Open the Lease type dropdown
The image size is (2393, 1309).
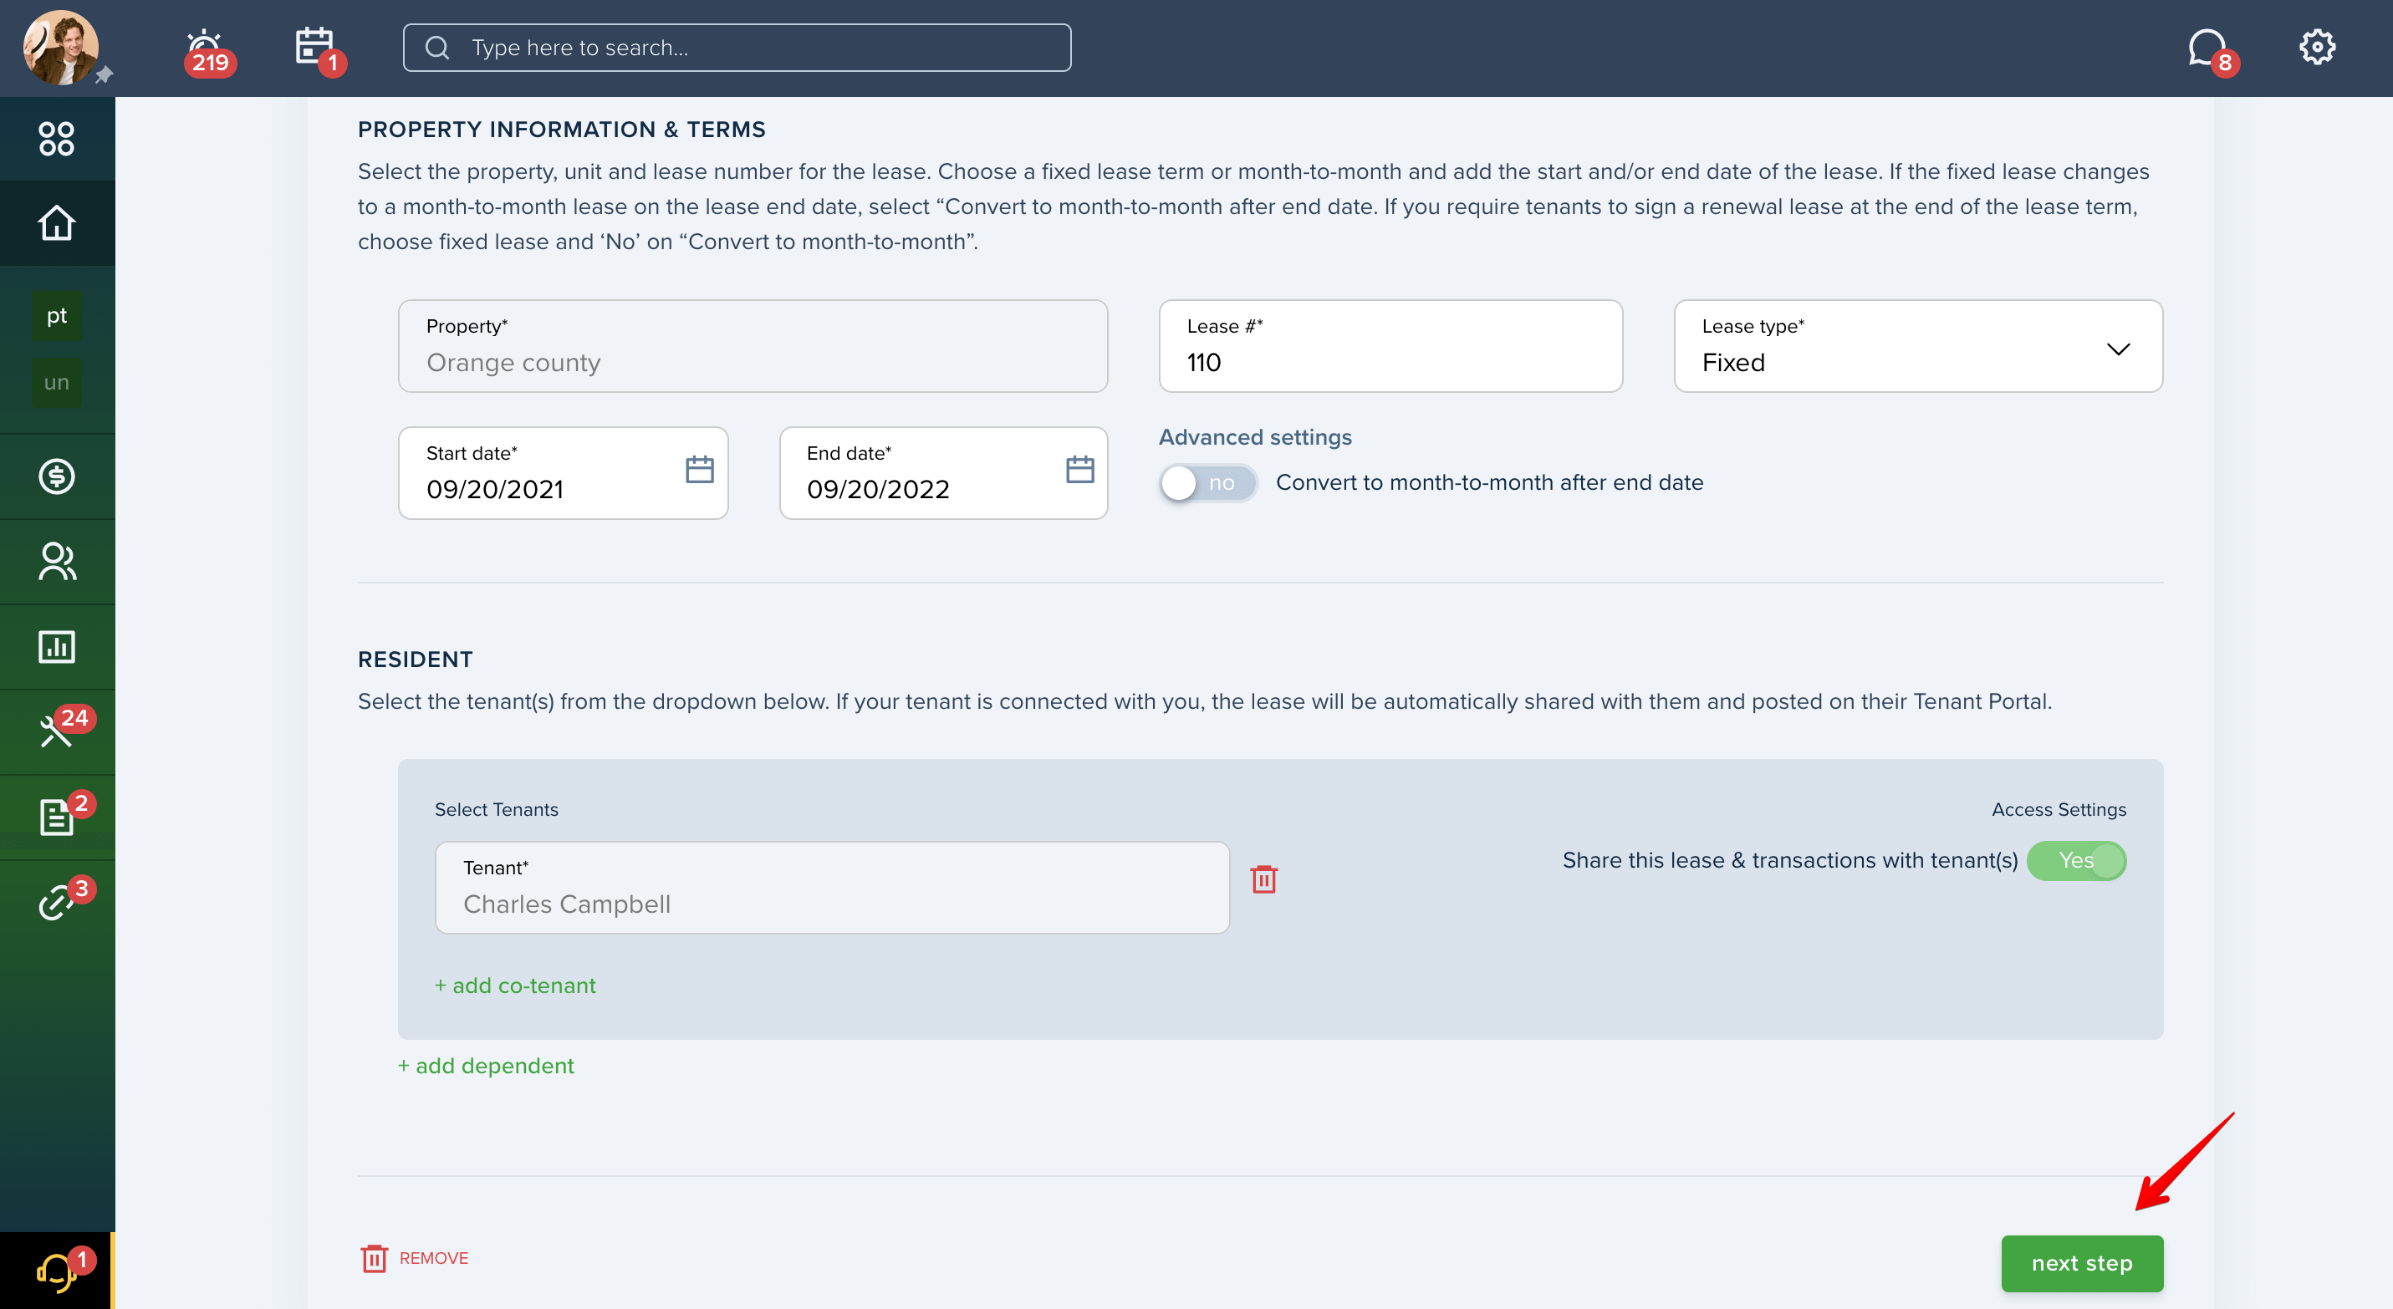[x=1918, y=345]
